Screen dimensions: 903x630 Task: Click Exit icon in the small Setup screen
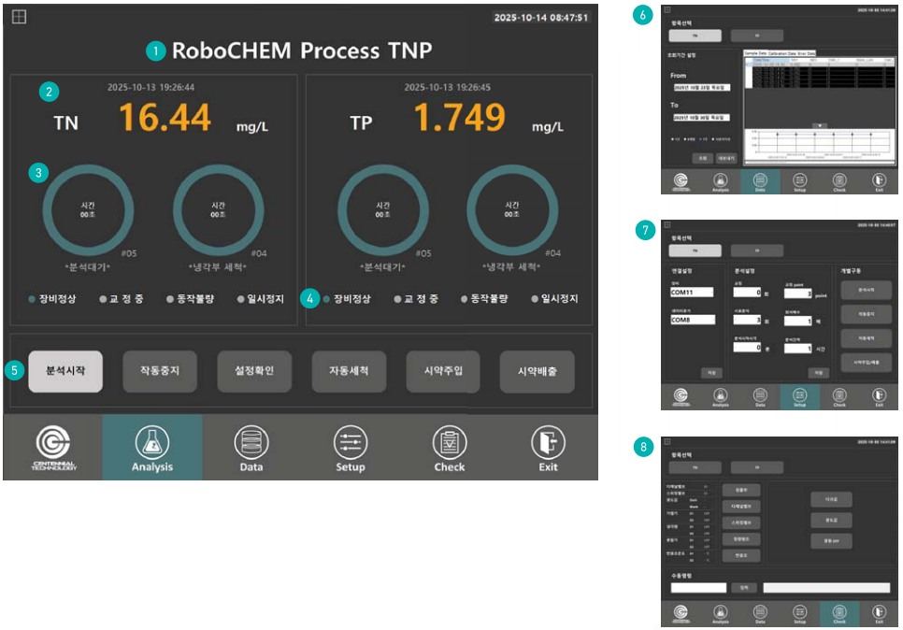(879, 395)
